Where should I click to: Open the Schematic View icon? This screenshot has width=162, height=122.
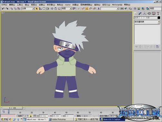click(139, 9)
